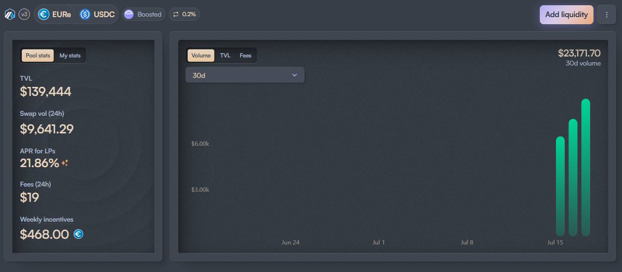Click the Jul 15 date label
Image resolution: width=622 pixels, height=272 pixels.
tap(555, 242)
